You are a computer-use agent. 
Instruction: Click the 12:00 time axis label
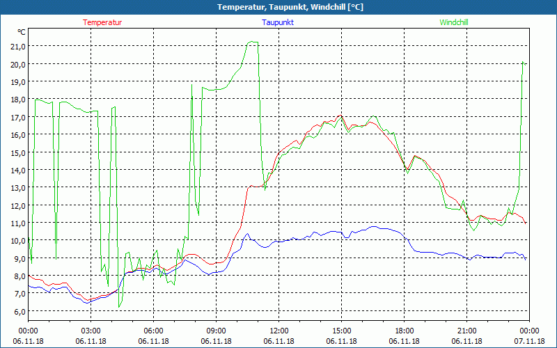click(279, 331)
